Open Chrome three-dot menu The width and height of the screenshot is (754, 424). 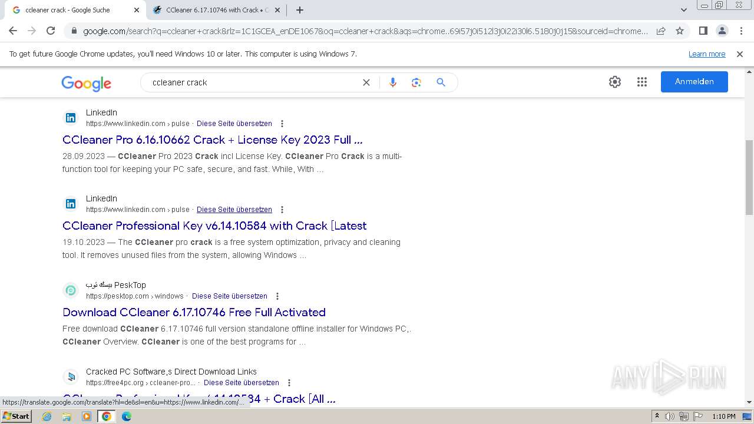tap(741, 31)
